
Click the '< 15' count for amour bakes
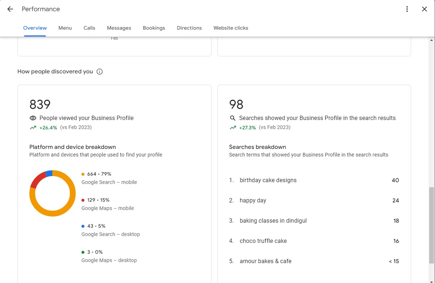[394, 261]
